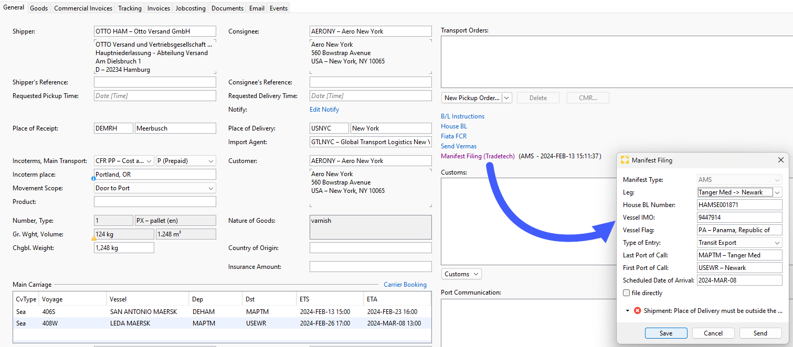Close the Manifest Filing dialog

780,160
